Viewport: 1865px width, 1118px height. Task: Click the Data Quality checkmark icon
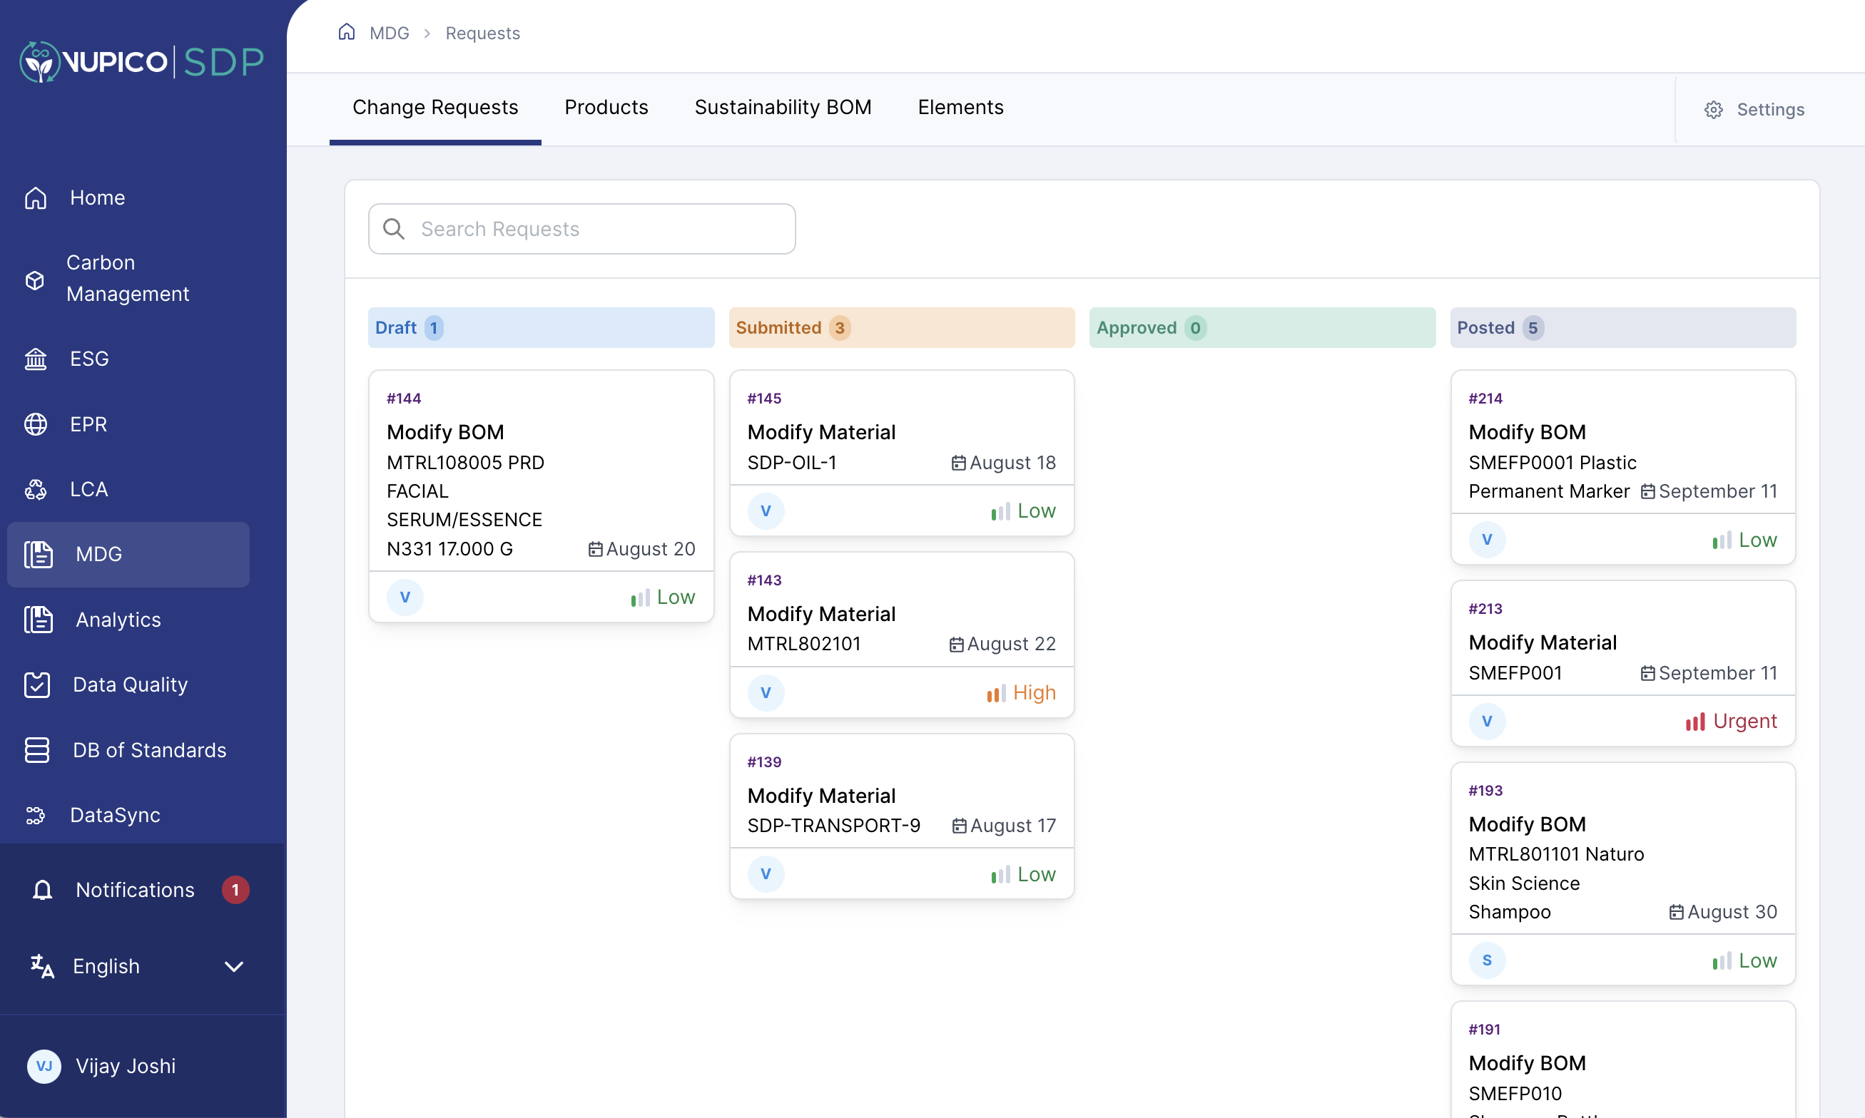[x=37, y=684]
